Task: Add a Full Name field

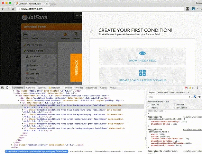Action: click(x=33, y=57)
